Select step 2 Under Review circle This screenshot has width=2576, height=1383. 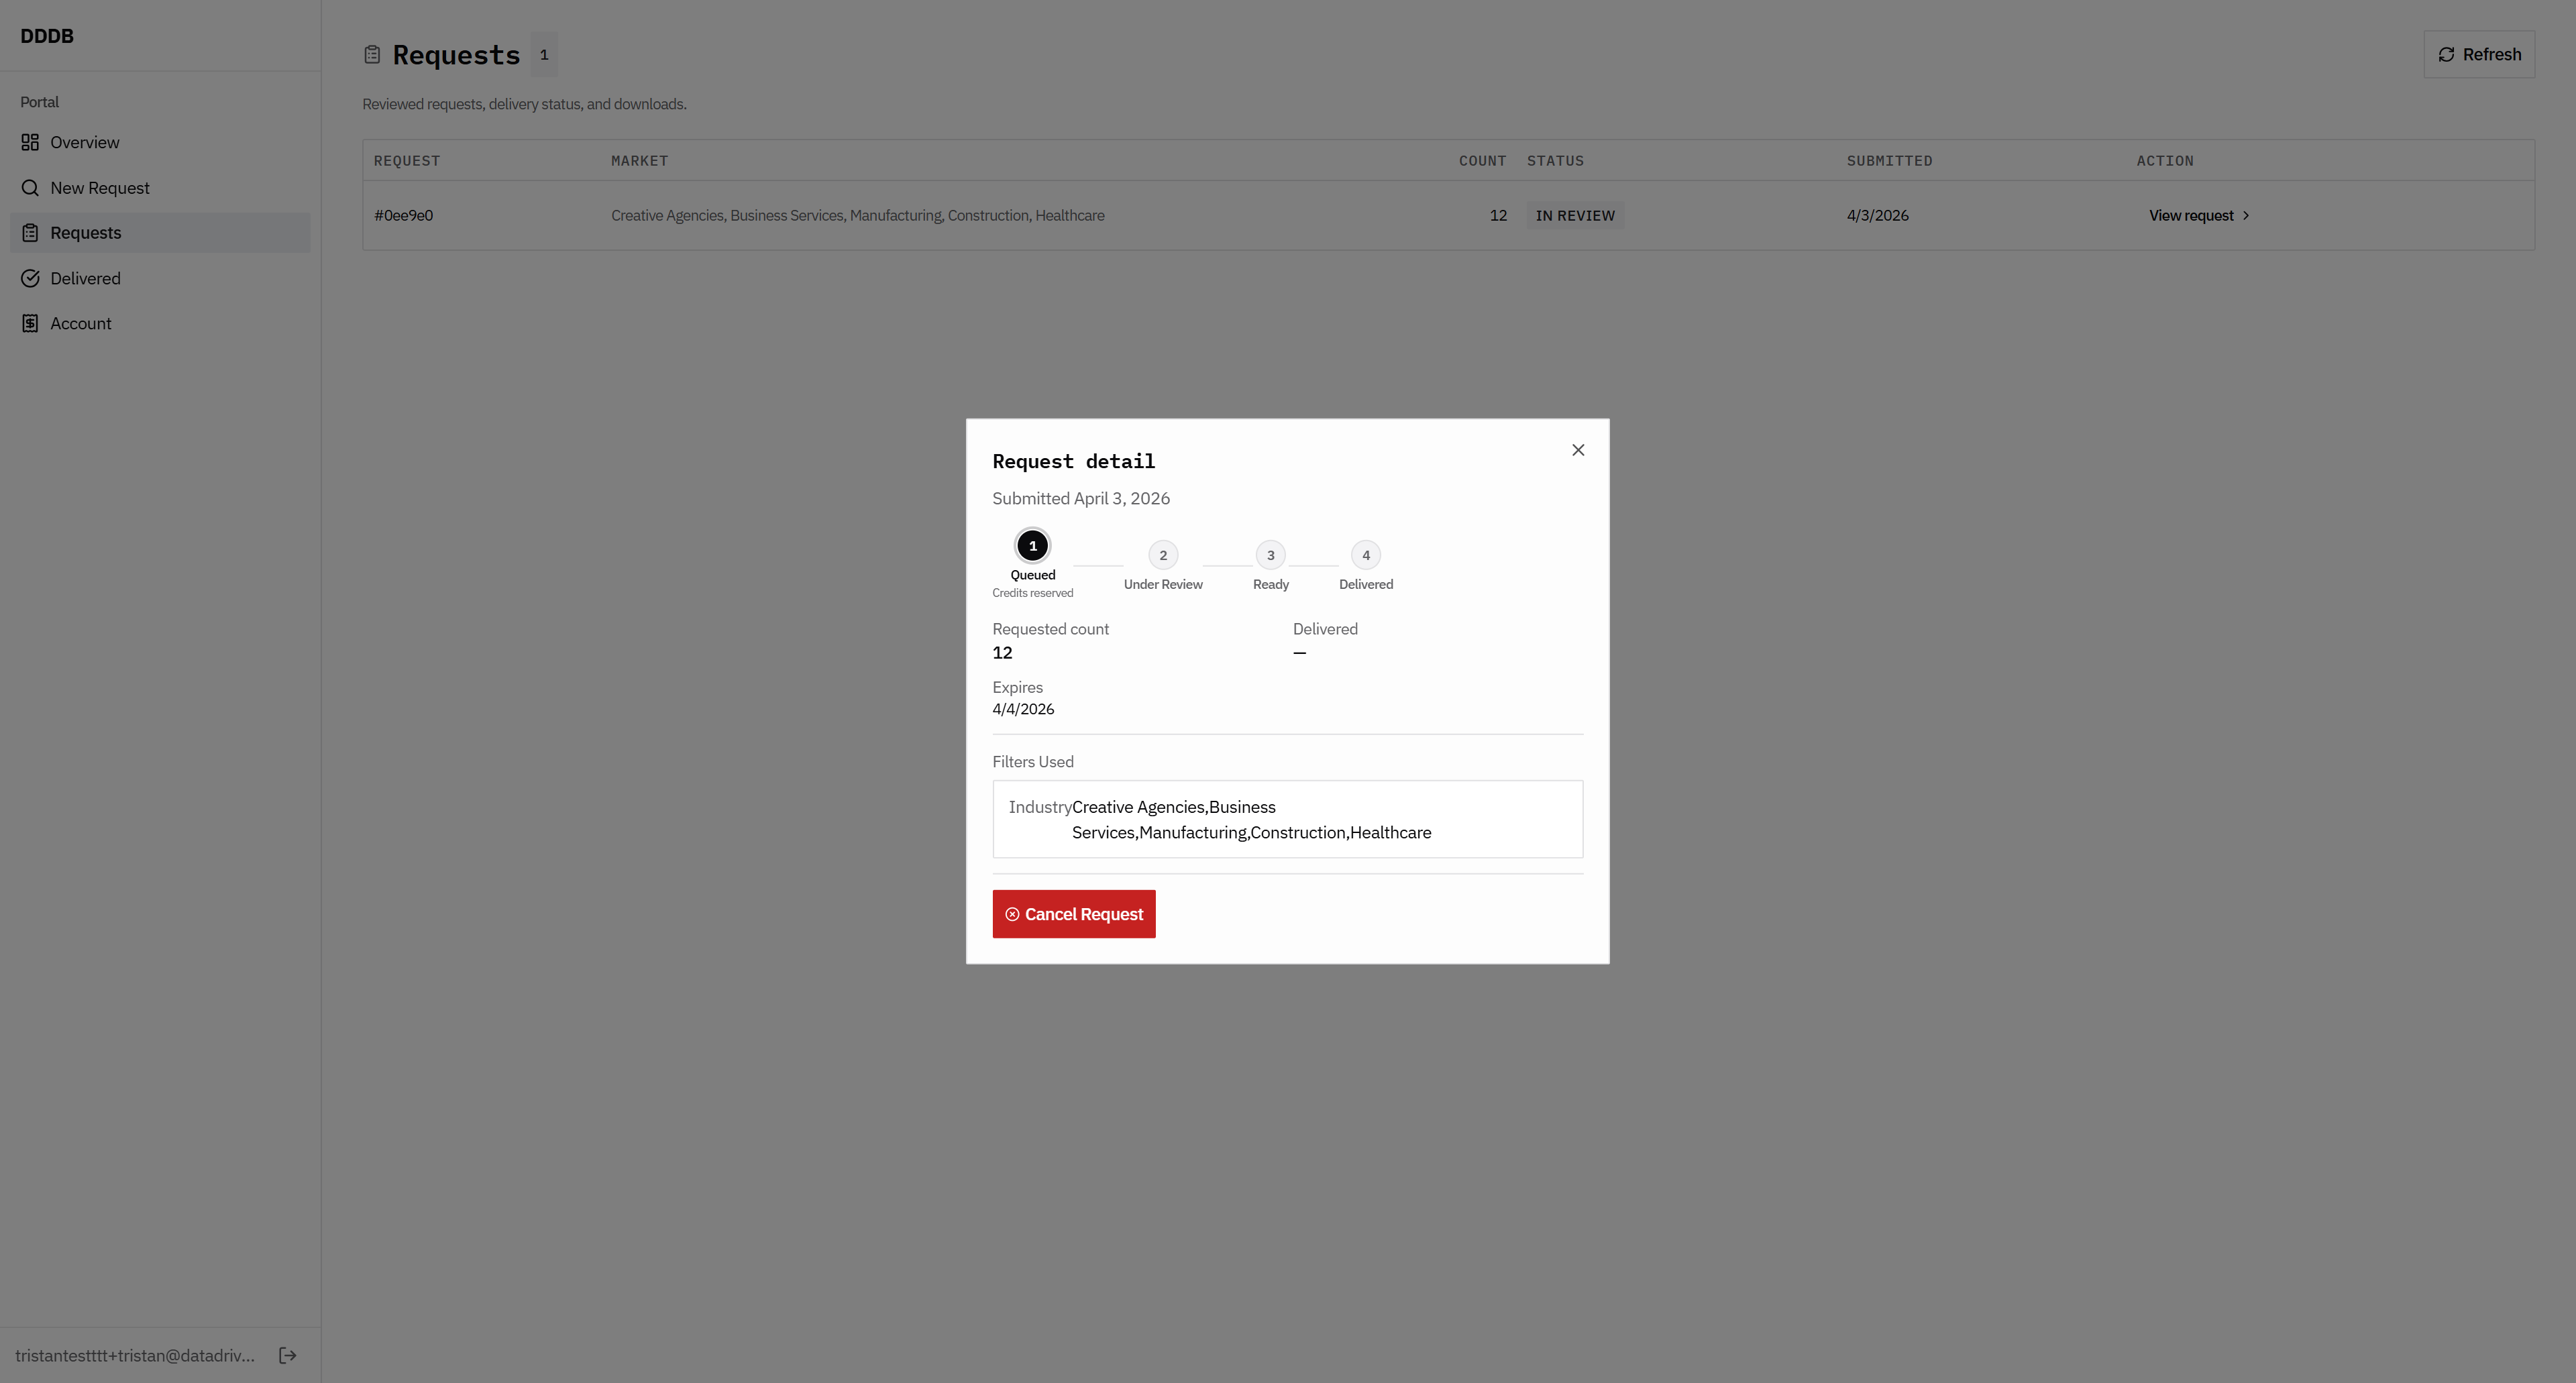point(1162,555)
